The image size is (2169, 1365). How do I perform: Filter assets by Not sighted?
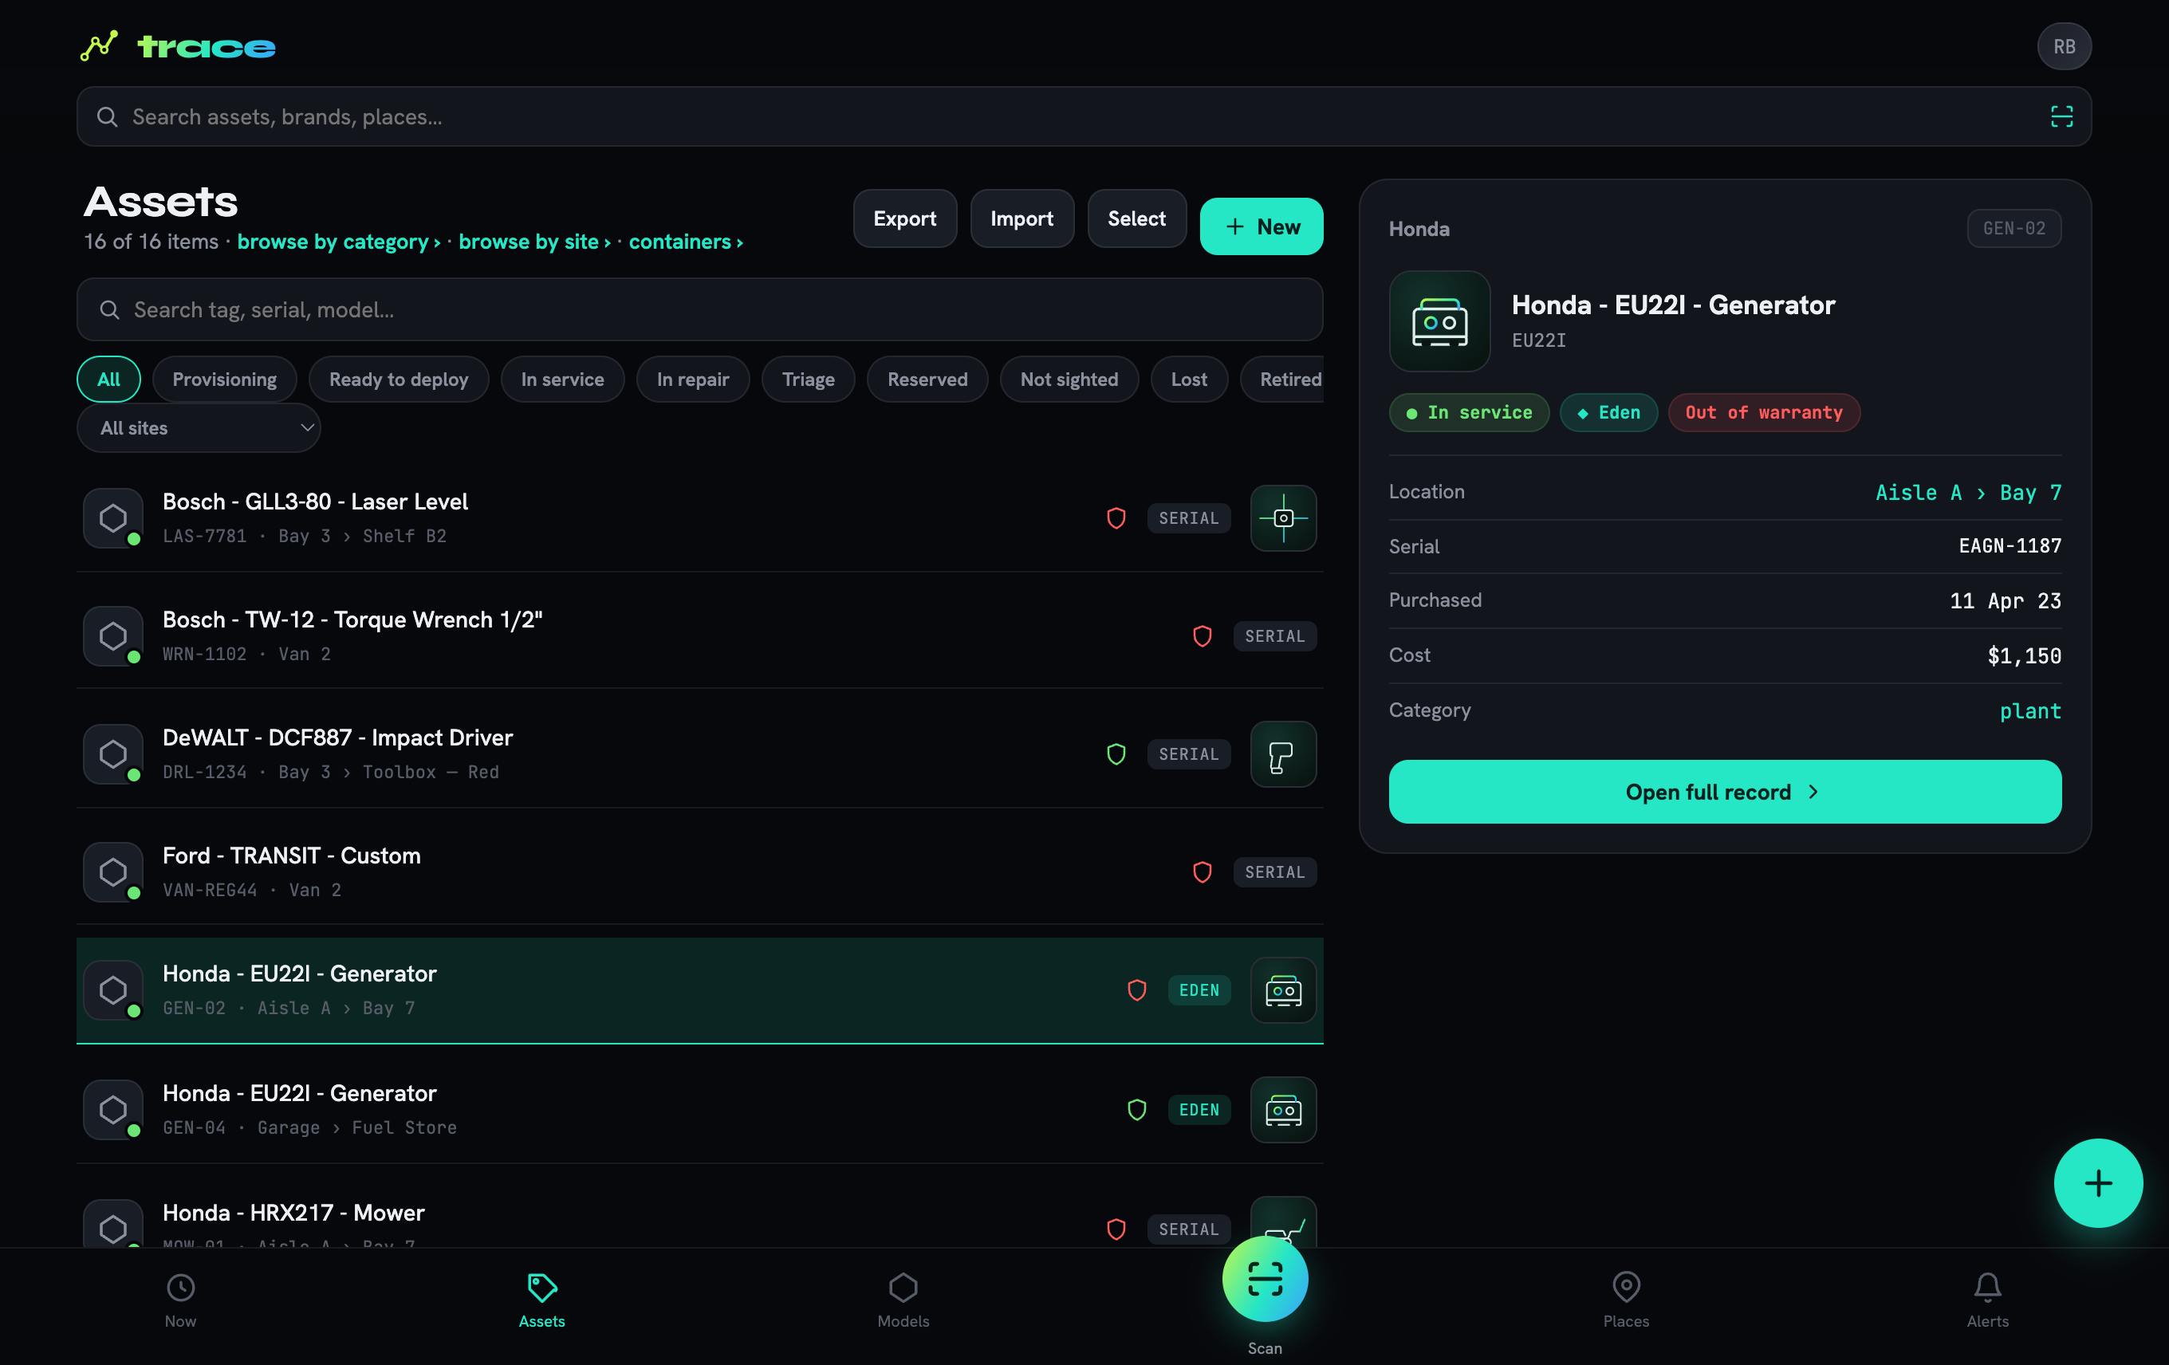click(1069, 379)
